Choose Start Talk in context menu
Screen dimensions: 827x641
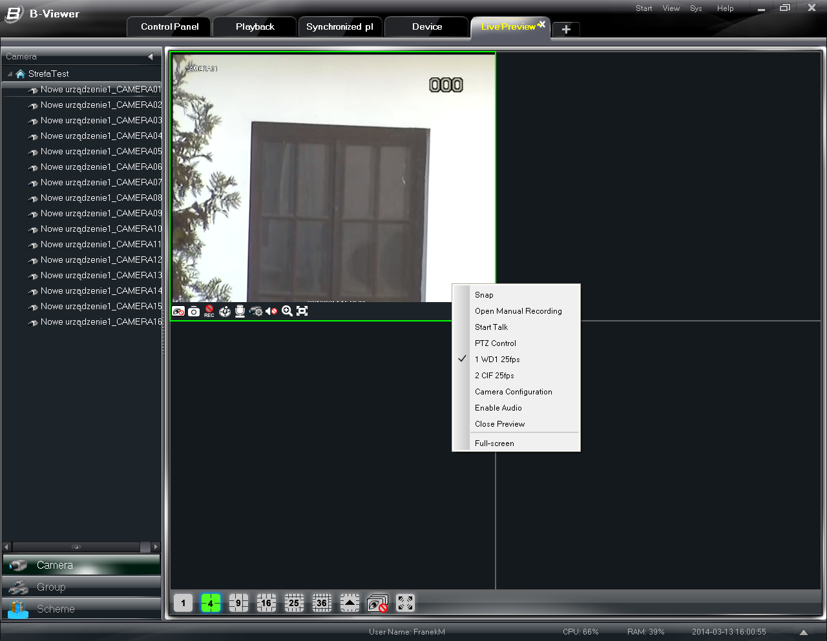point(516,327)
